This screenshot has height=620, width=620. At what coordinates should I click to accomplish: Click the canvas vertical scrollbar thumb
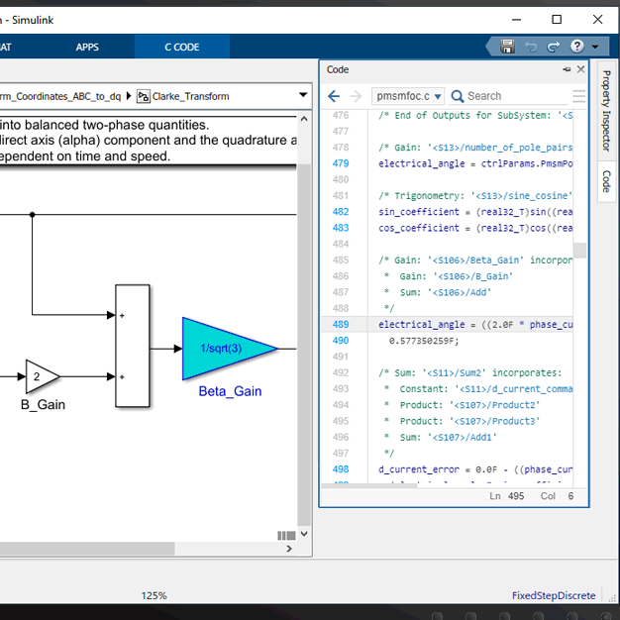point(304,346)
